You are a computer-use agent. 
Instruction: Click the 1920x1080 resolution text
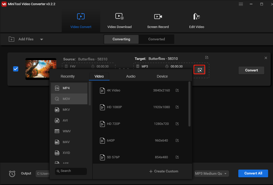pyautogui.click(x=161, y=107)
